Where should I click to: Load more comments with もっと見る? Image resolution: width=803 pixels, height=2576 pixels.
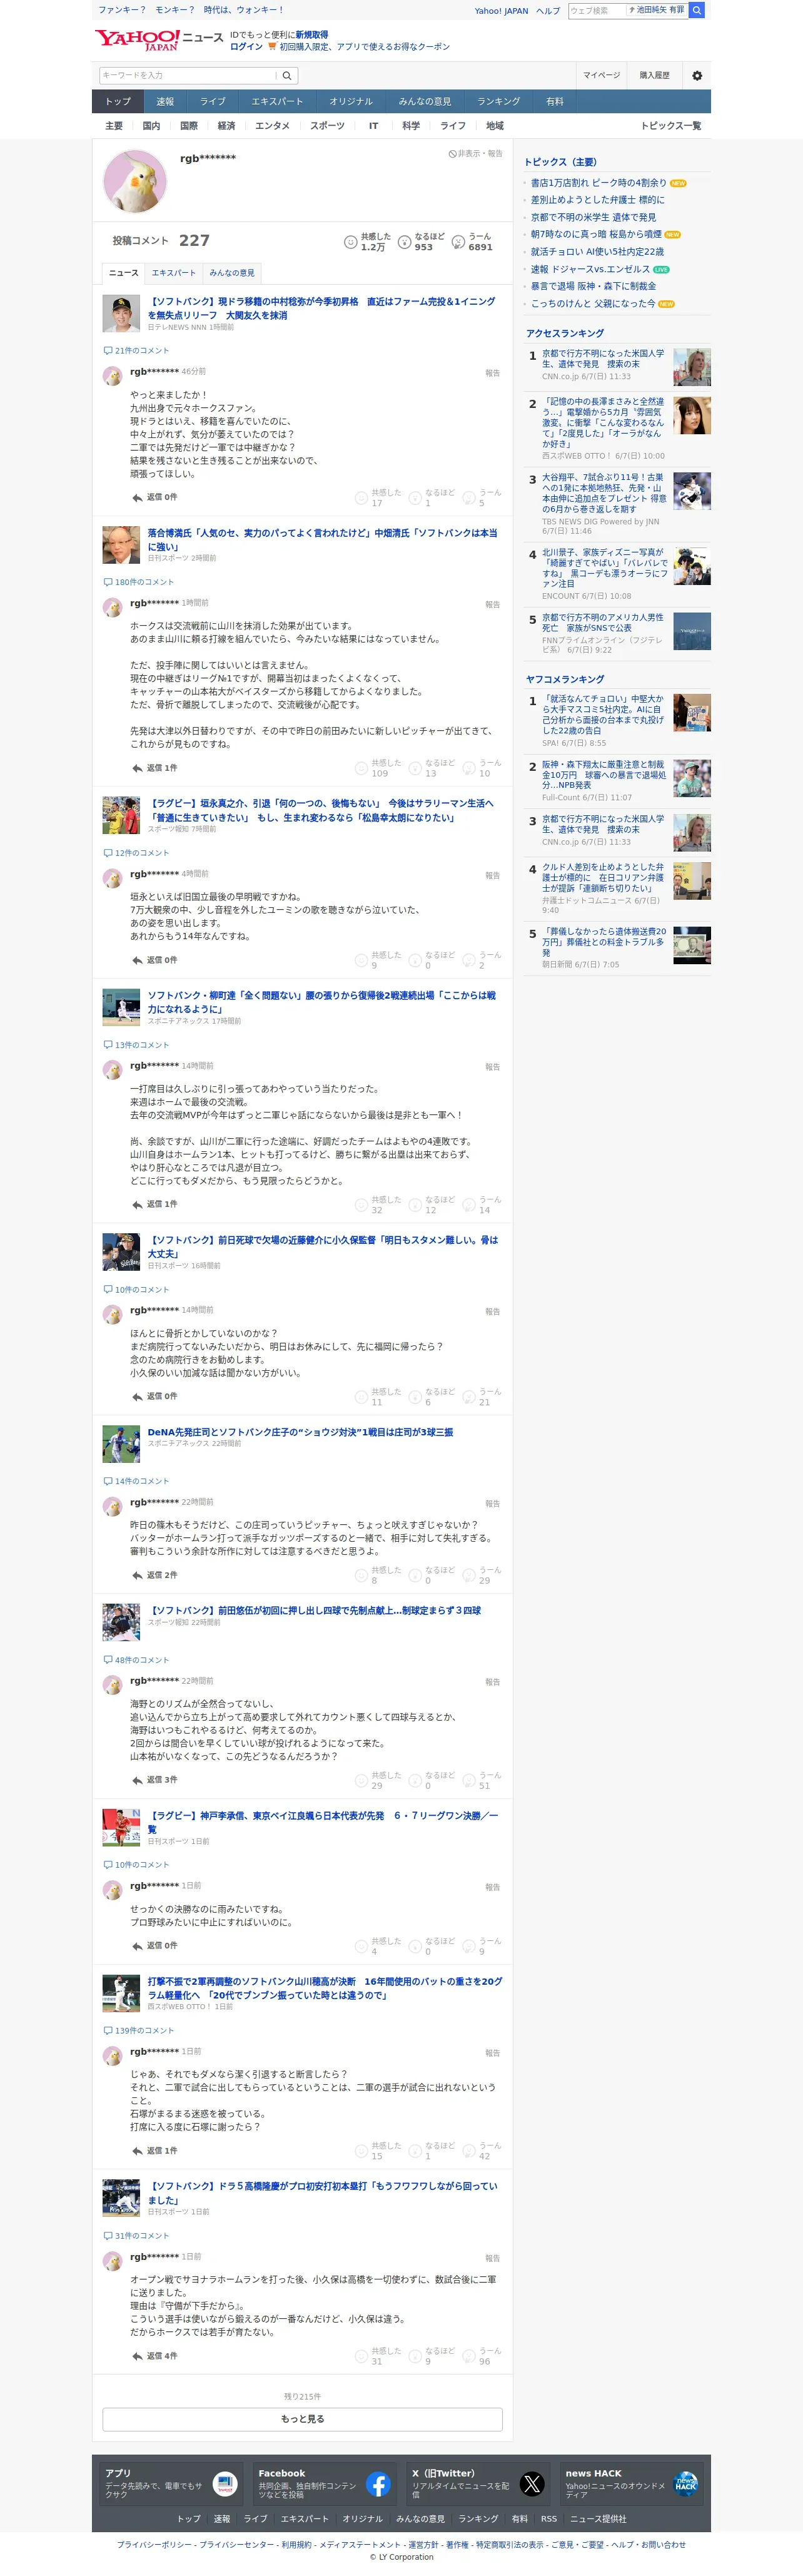302,2419
